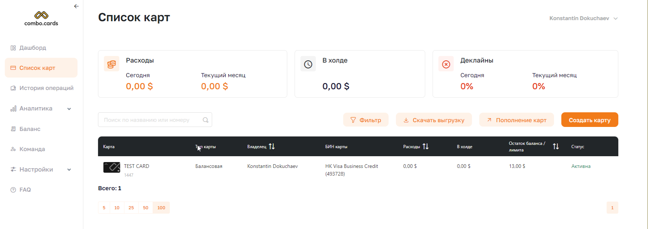Click the Список карт card icon

pos(13,68)
